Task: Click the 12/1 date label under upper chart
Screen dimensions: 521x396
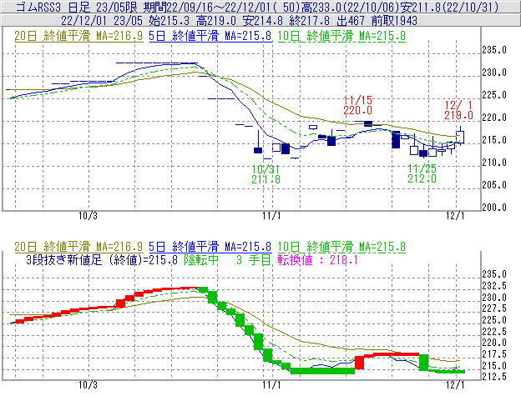Action: tap(455, 216)
